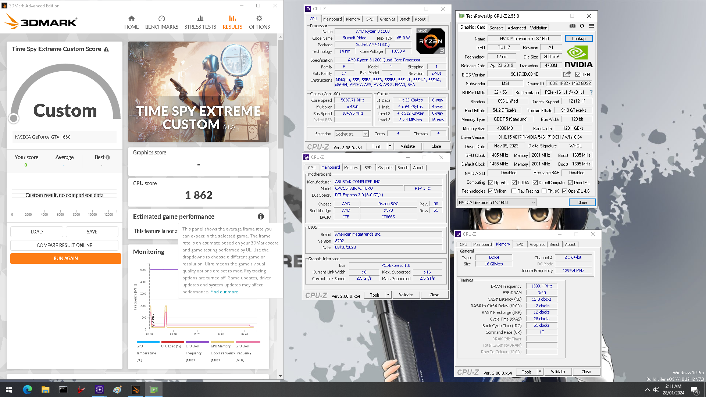
Task: Click info icon for Estimated game performance
Action: pyautogui.click(x=261, y=217)
